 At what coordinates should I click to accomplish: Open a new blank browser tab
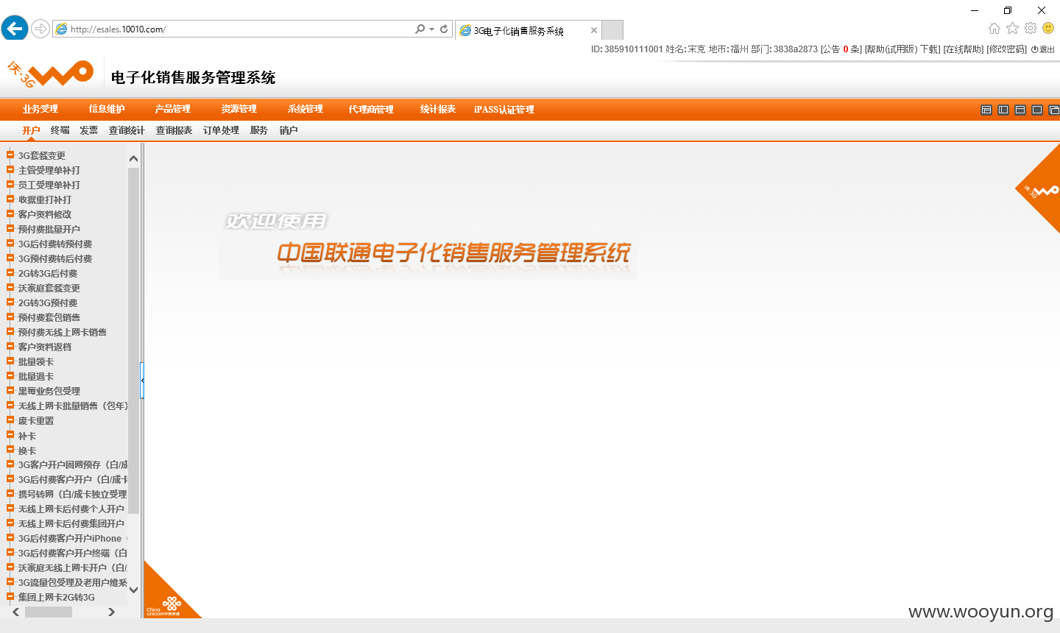tap(612, 30)
